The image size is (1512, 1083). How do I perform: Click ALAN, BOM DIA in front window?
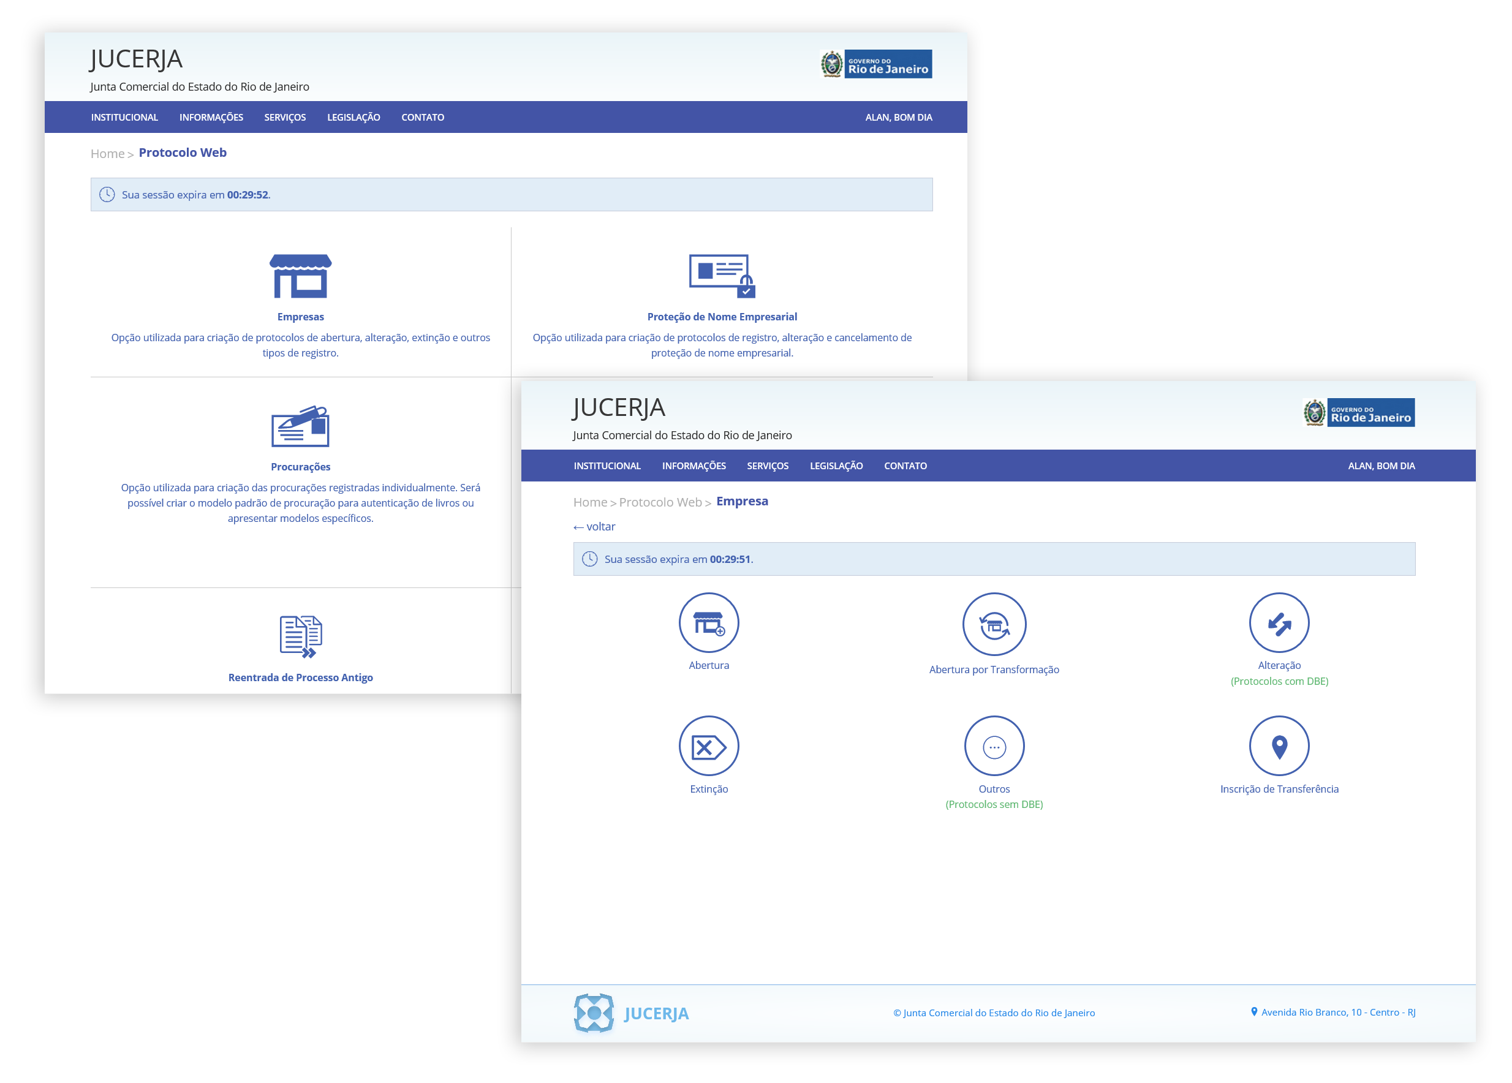pos(1381,466)
